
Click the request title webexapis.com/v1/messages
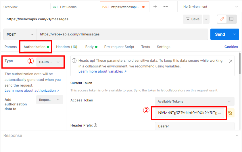tap(37, 19)
